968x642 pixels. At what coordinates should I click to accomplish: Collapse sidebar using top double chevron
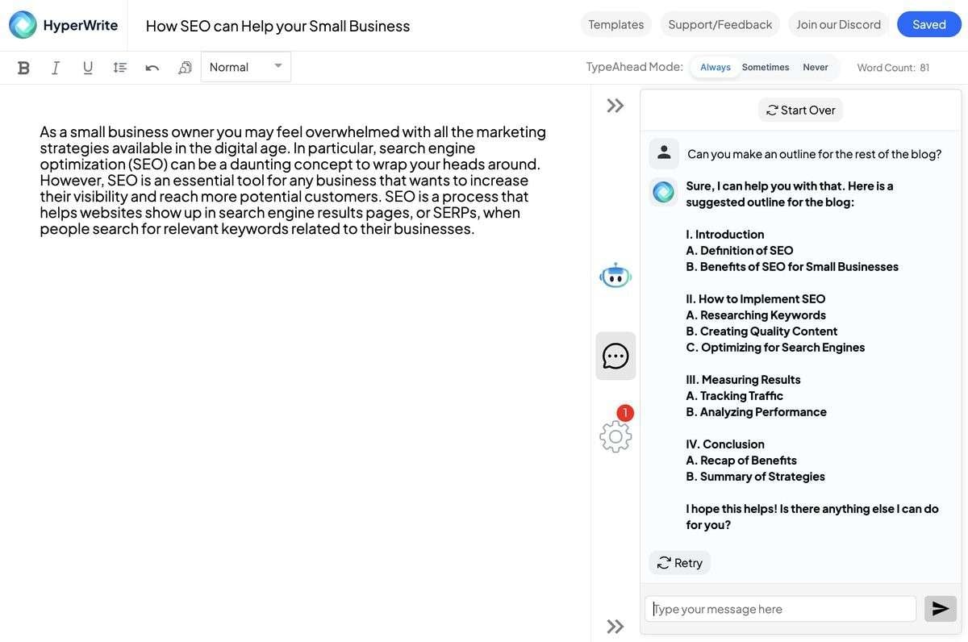[x=615, y=106]
